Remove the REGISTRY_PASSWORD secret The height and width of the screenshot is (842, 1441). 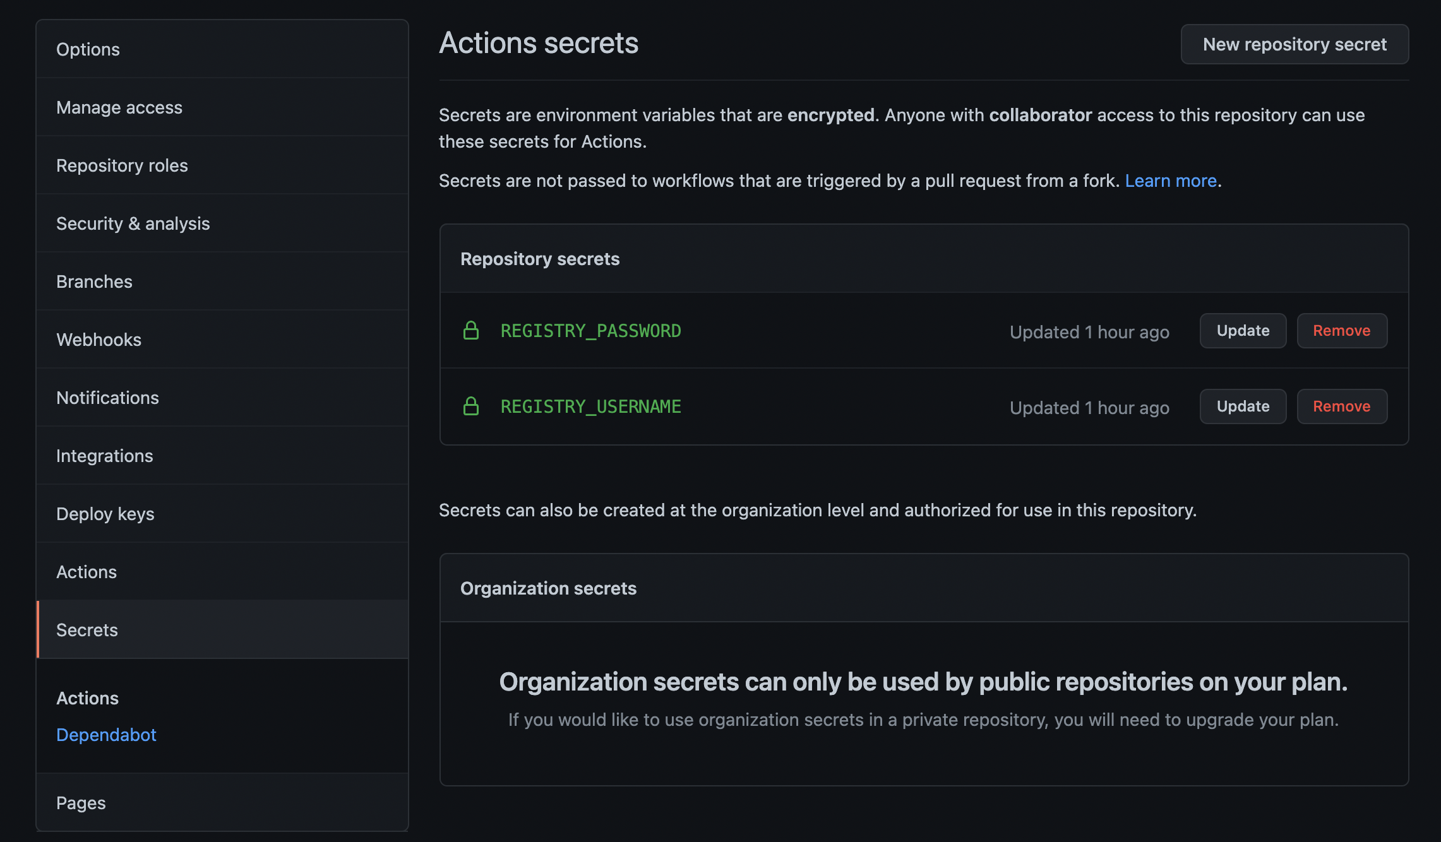point(1342,331)
